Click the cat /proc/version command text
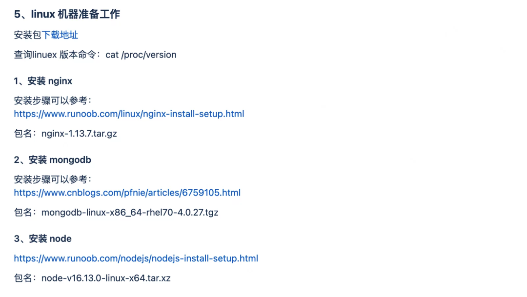This screenshot has height=297, width=527. pos(141,55)
